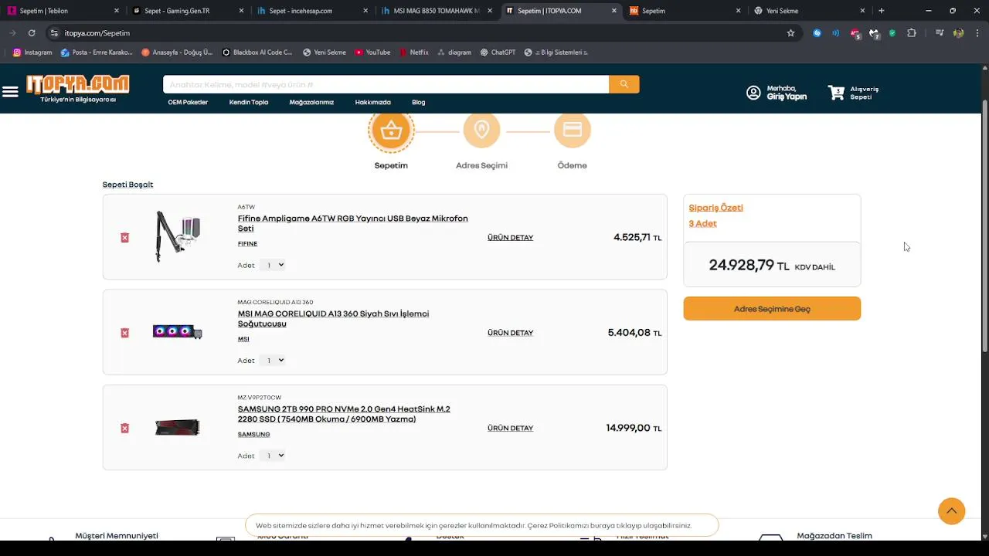Close the Sepetim | ITOPYA.COM tab

614,11
